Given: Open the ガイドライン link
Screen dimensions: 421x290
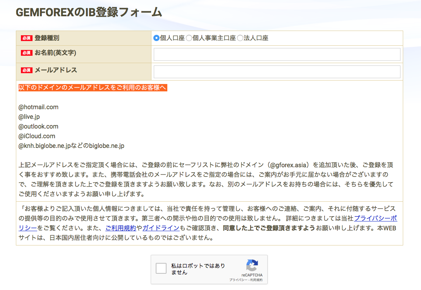Looking at the screenshot, I should pyautogui.click(x=161, y=228).
